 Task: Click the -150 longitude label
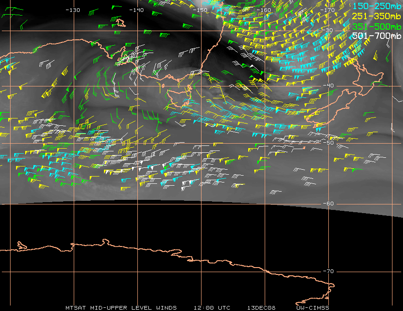pyautogui.click(x=200, y=10)
